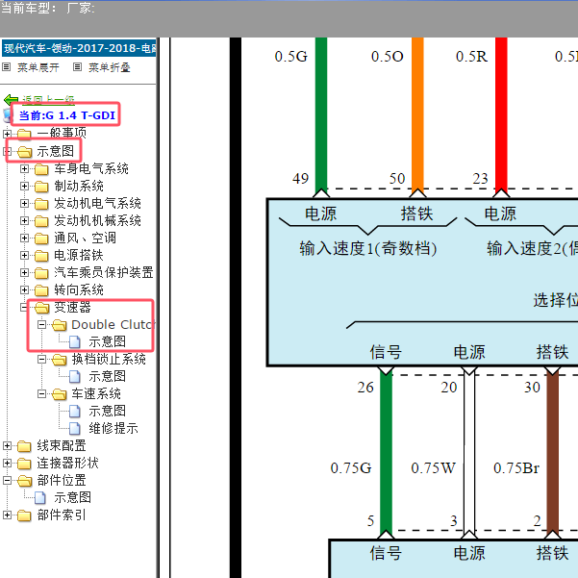The height and width of the screenshot is (578, 578).
Task: Expand the 部件索引 node
Action: point(7,515)
